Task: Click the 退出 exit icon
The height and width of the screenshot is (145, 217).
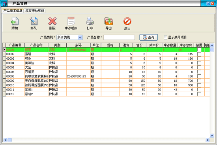Action: (127, 21)
